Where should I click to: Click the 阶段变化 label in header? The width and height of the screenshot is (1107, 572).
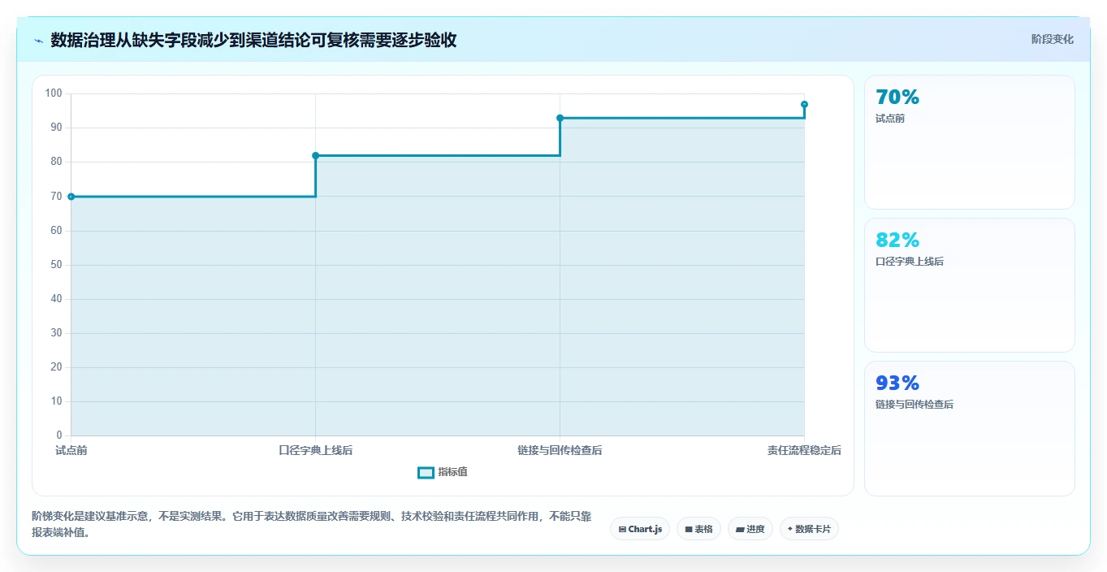point(1053,39)
